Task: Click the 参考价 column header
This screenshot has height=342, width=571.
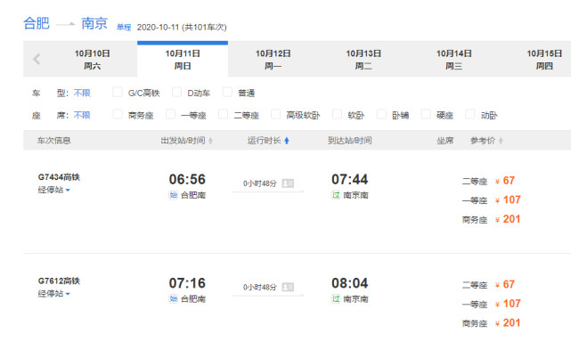Action: [x=483, y=141]
